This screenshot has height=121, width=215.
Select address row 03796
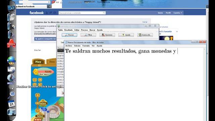point(60,75)
